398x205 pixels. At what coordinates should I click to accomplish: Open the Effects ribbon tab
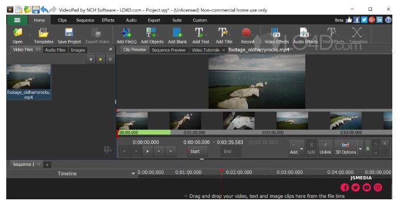click(108, 20)
